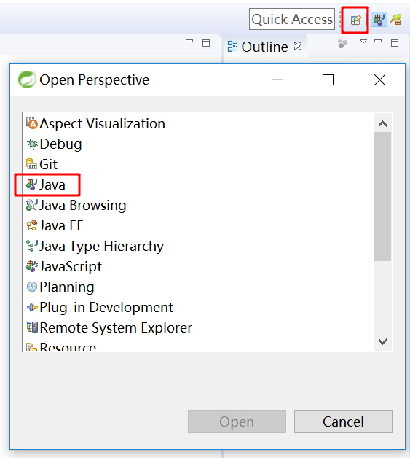This screenshot has height=458, width=410.
Task: Click the Plug-in Development icon
Action: coord(32,307)
